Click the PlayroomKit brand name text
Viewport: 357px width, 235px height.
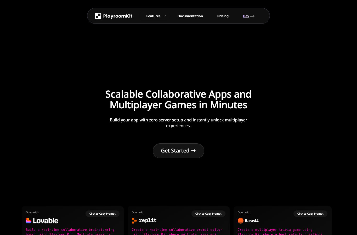click(118, 16)
